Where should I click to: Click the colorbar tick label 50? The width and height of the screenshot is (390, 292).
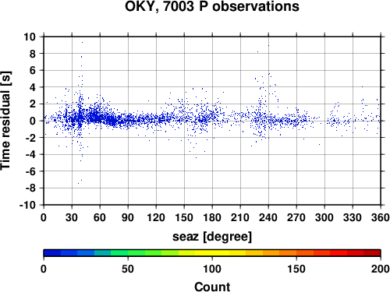(128, 269)
